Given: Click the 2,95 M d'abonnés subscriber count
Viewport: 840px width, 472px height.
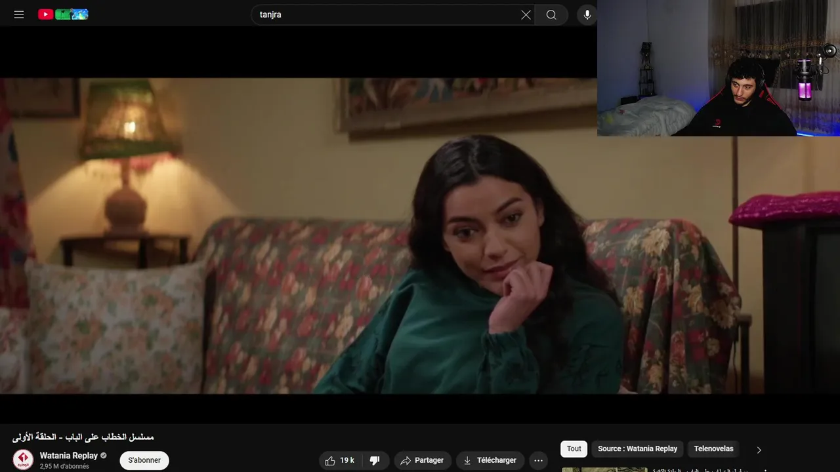Looking at the screenshot, I should (64, 466).
